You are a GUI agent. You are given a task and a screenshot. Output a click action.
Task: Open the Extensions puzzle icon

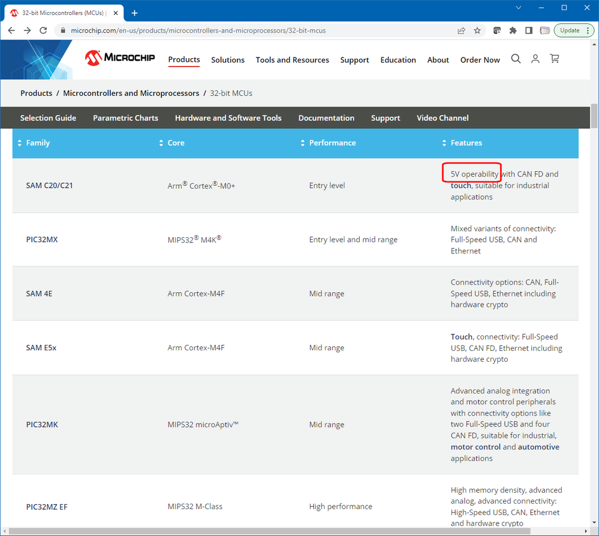(x=513, y=31)
